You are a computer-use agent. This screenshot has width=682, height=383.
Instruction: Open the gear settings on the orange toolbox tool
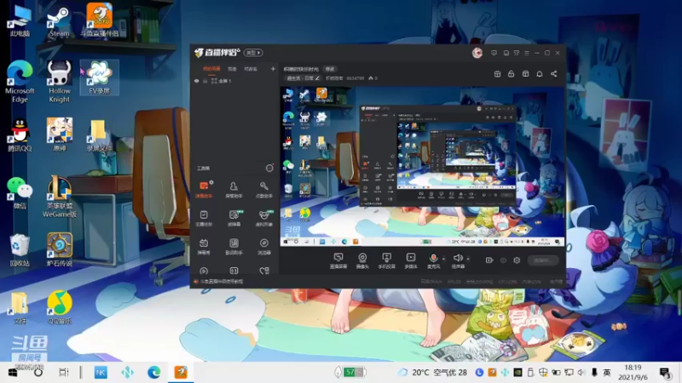click(211, 183)
